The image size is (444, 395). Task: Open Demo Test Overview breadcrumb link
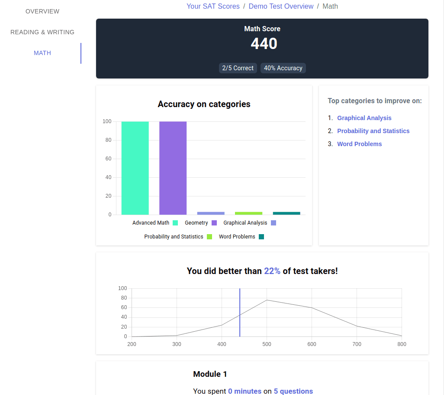tap(281, 6)
